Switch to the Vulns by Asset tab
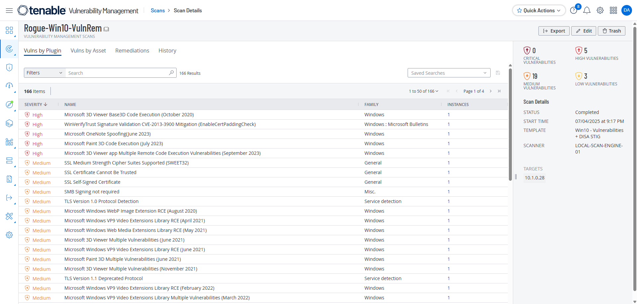Image resolution: width=637 pixels, height=304 pixels. click(x=88, y=51)
